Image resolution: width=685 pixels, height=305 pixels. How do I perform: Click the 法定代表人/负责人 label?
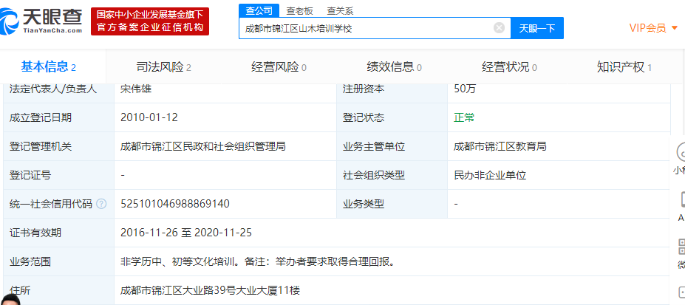[x=53, y=89]
